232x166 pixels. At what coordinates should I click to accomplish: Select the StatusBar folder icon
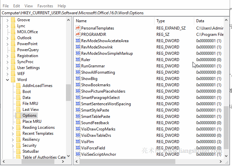(x=18, y=151)
